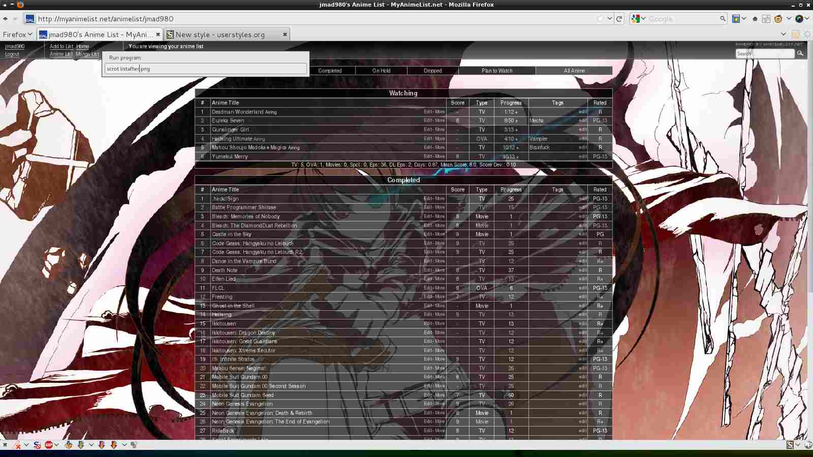Expand the dropdown beside the red figure icon
The height and width of the screenshot is (457, 813).
[x=26, y=445]
